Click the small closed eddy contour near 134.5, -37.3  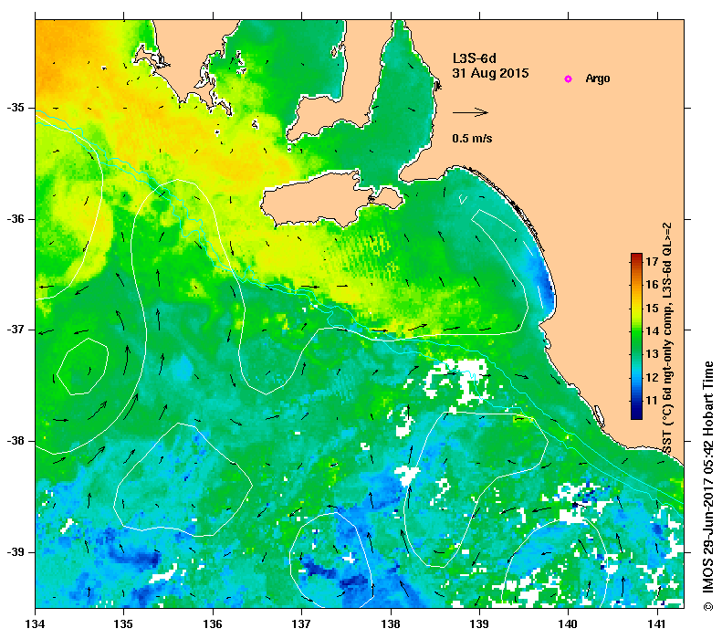pyautogui.click(x=83, y=366)
